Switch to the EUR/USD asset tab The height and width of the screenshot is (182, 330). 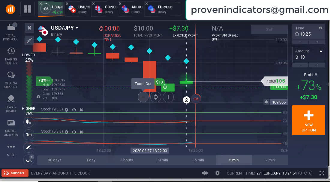click(162, 9)
